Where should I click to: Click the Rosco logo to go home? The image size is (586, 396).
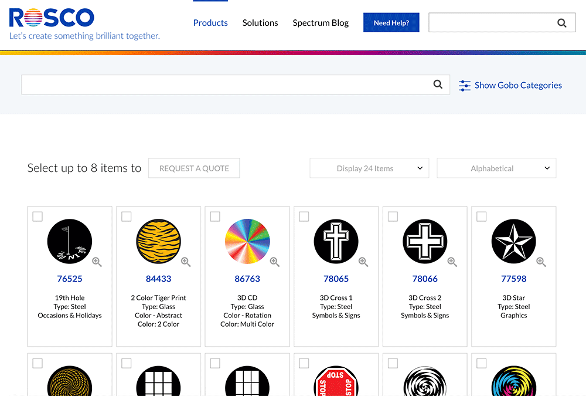52,18
